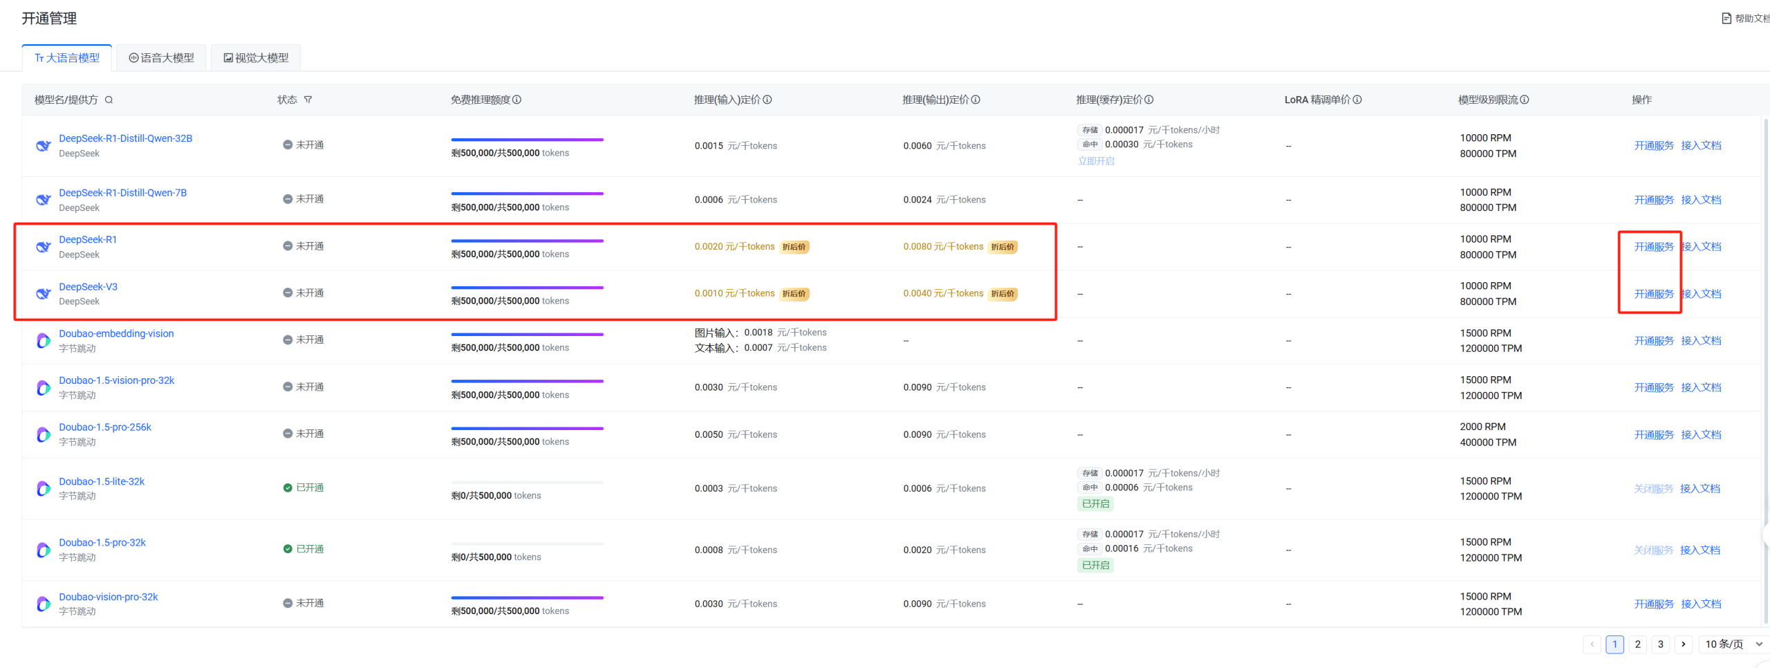Jump to page 3 in pagination

pos(1661,644)
